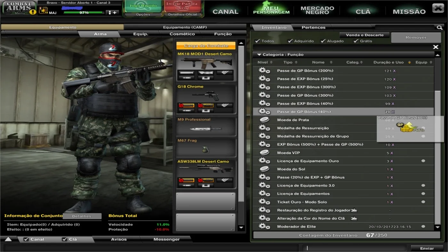Click gear icon for Moderador de Elite

[x=264, y=227]
